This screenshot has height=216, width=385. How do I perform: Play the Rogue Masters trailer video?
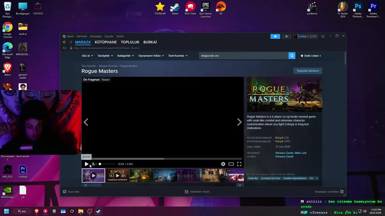(x=87, y=164)
